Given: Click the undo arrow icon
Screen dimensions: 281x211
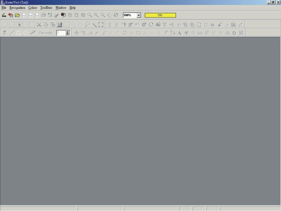Looking at the screenshot, I should [137, 25].
